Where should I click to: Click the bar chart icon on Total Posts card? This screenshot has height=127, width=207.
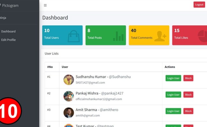[x=118, y=36]
